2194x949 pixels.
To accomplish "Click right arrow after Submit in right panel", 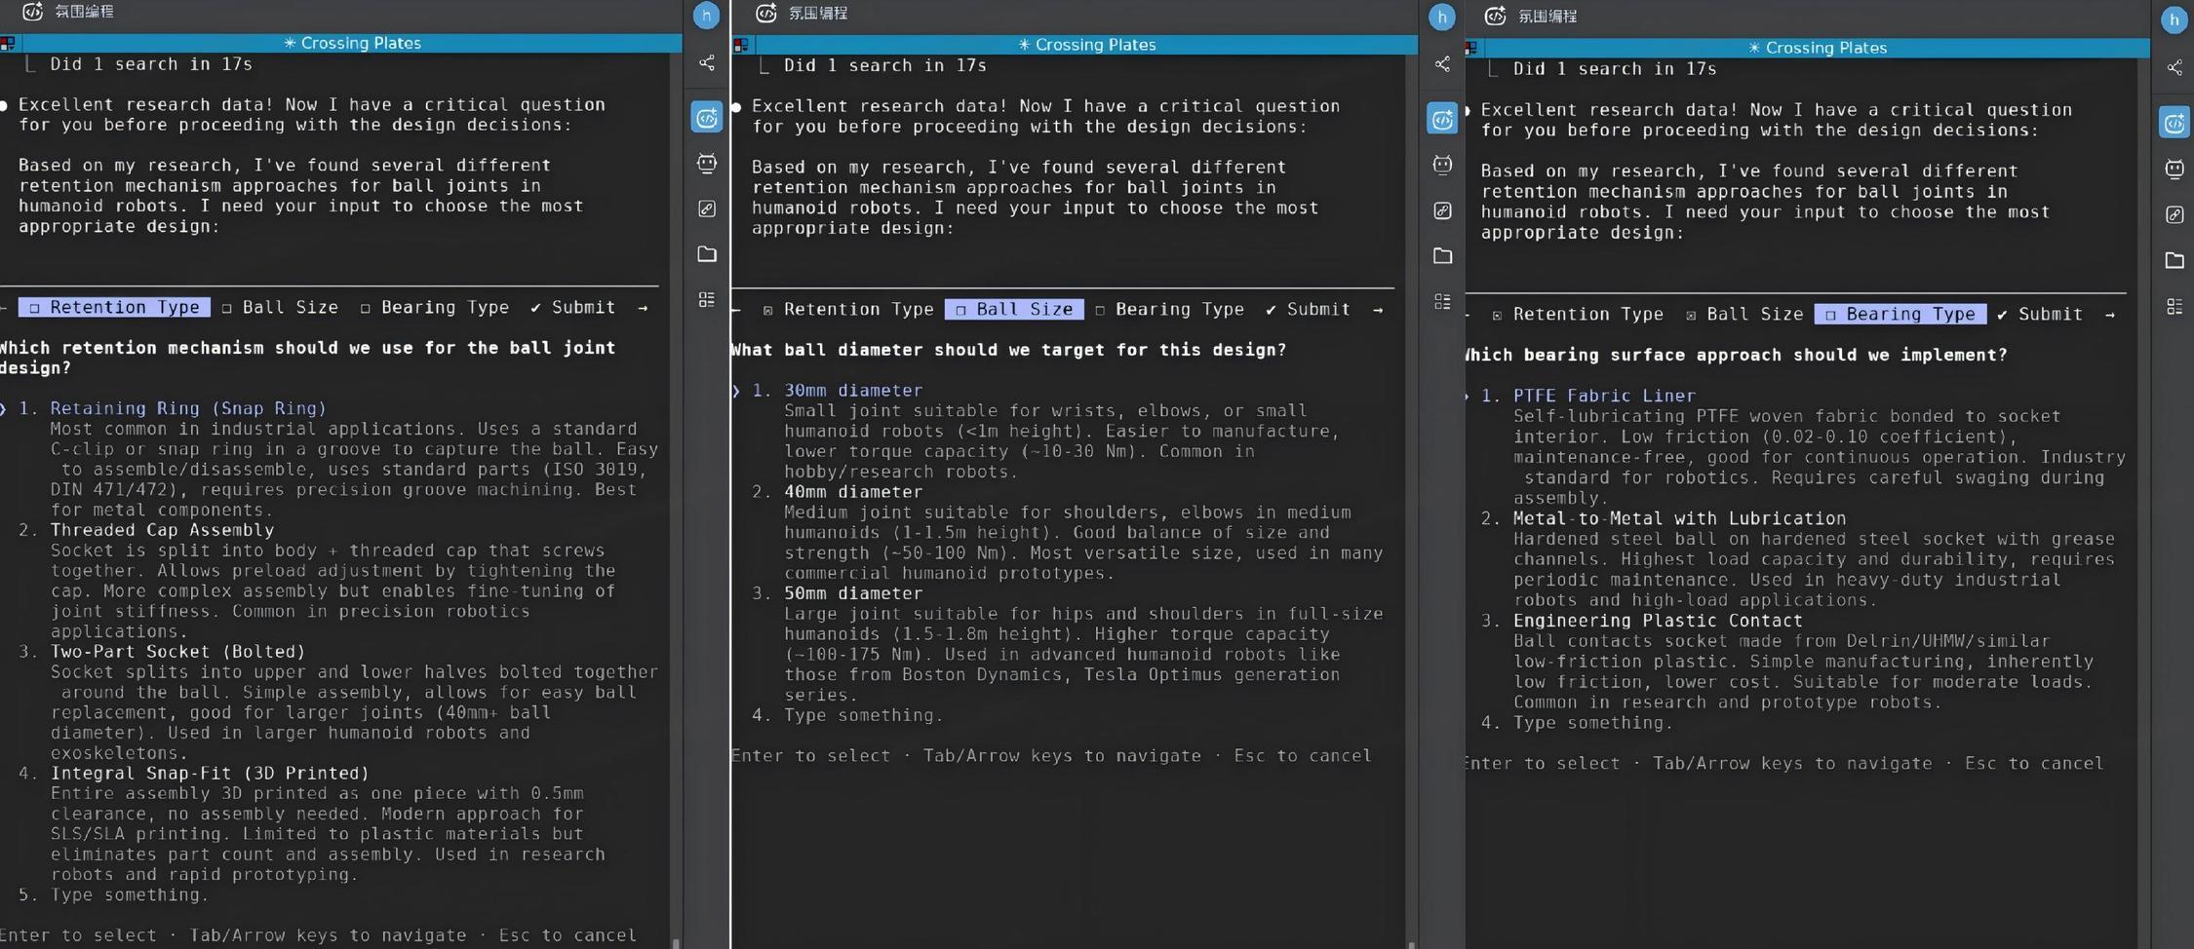I will 2109,315.
